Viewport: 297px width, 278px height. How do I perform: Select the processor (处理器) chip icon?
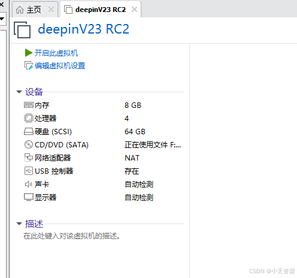click(x=29, y=118)
